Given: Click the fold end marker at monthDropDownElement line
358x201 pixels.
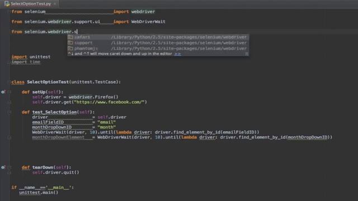Looking at the screenshot, I should click(10, 137).
